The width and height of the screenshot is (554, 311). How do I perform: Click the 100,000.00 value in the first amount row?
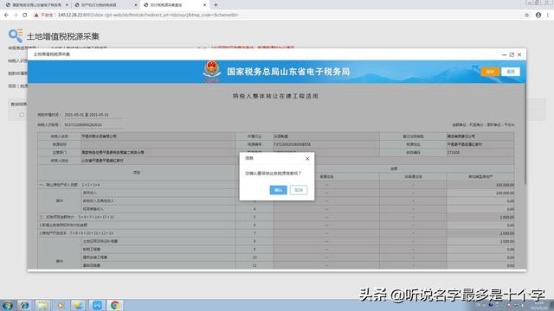click(505, 185)
